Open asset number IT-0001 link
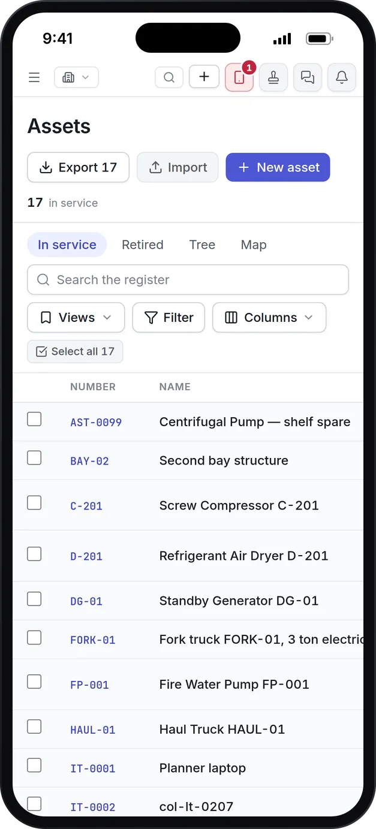 coord(93,768)
